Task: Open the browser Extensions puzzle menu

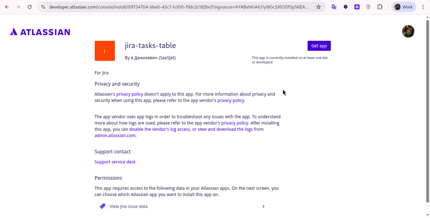Action: coord(380,7)
